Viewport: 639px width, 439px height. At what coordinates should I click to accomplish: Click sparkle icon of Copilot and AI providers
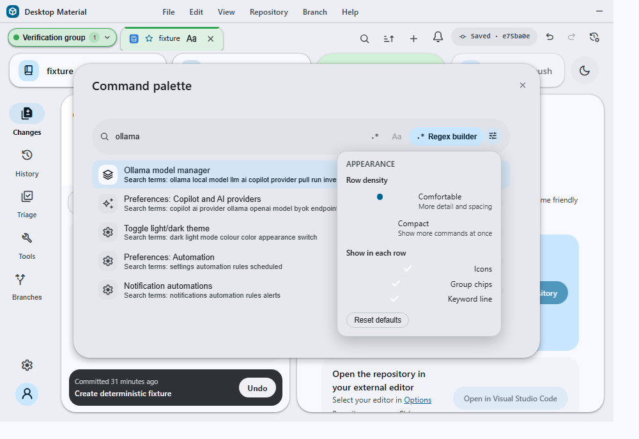click(x=108, y=203)
